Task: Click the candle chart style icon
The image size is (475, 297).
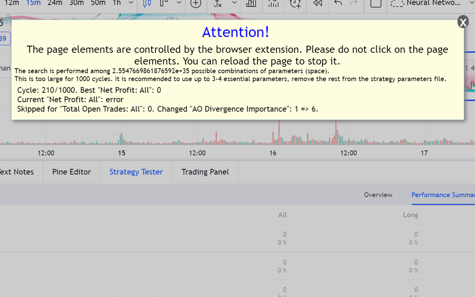Action: coord(146,4)
